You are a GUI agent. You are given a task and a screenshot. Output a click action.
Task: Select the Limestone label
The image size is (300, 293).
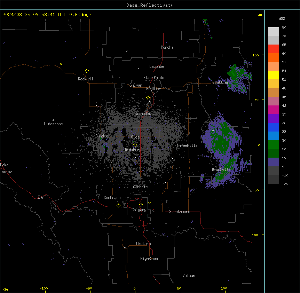click(53, 124)
